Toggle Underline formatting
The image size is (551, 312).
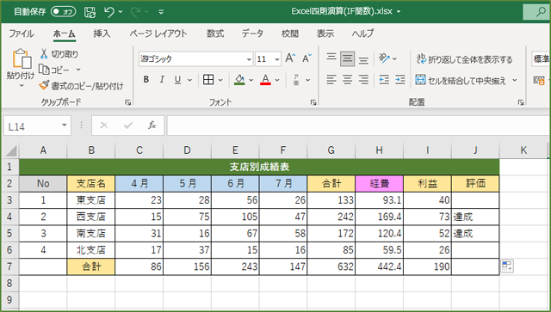click(178, 80)
